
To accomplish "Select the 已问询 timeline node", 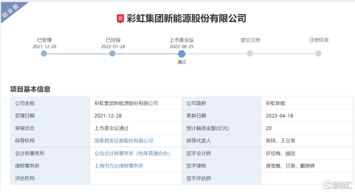I will point(112,54).
